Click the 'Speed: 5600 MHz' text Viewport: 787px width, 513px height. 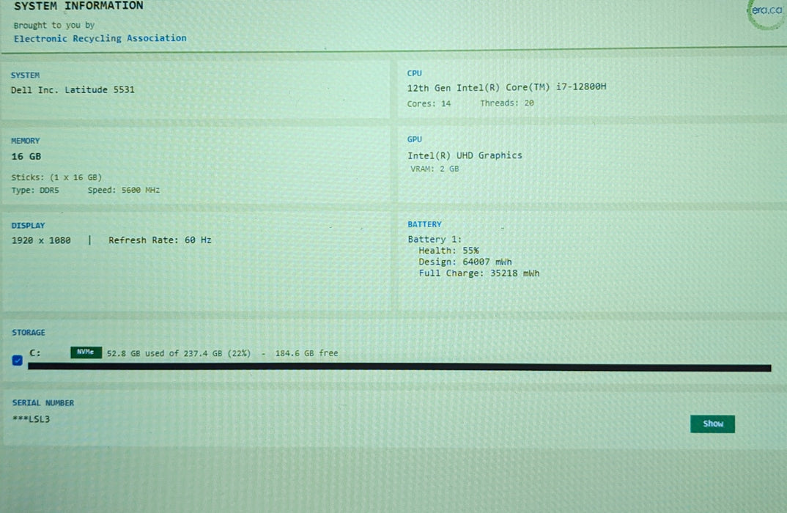tap(123, 190)
